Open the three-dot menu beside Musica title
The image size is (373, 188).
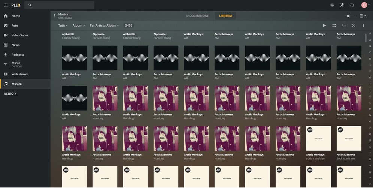54,16
